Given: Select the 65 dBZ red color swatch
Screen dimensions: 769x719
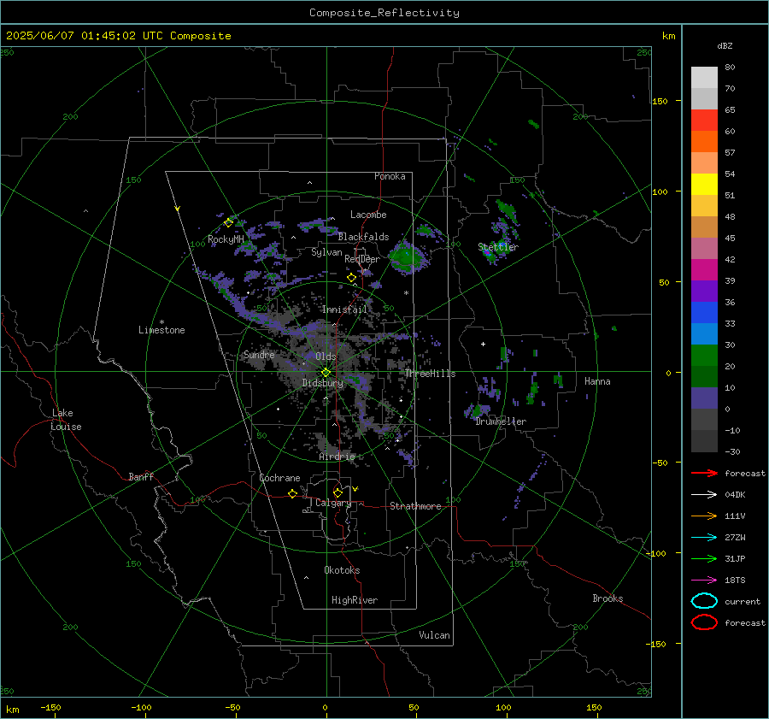Looking at the screenshot, I should click(x=704, y=120).
